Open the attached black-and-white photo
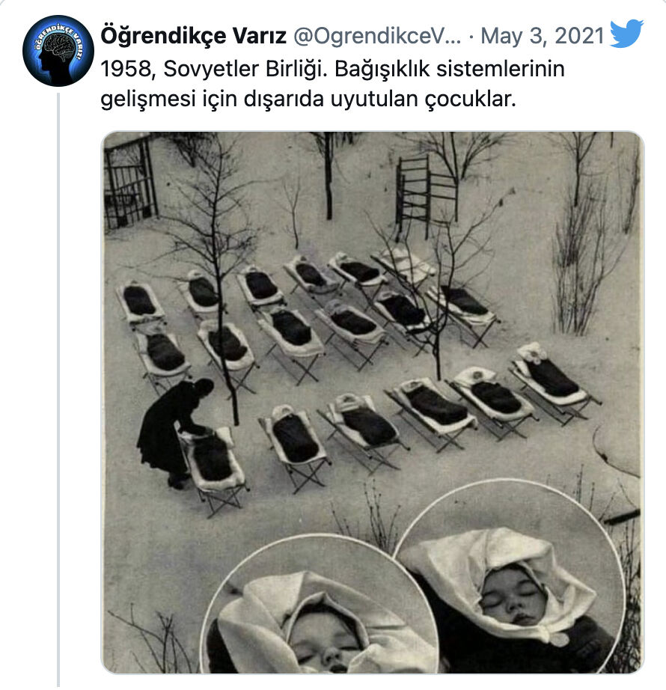The height and width of the screenshot is (690, 666). click(x=373, y=402)
